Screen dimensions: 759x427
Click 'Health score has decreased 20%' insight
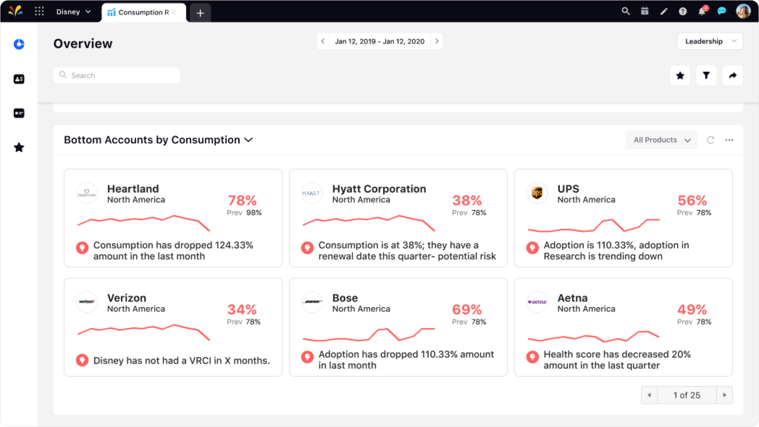point(617,360)
